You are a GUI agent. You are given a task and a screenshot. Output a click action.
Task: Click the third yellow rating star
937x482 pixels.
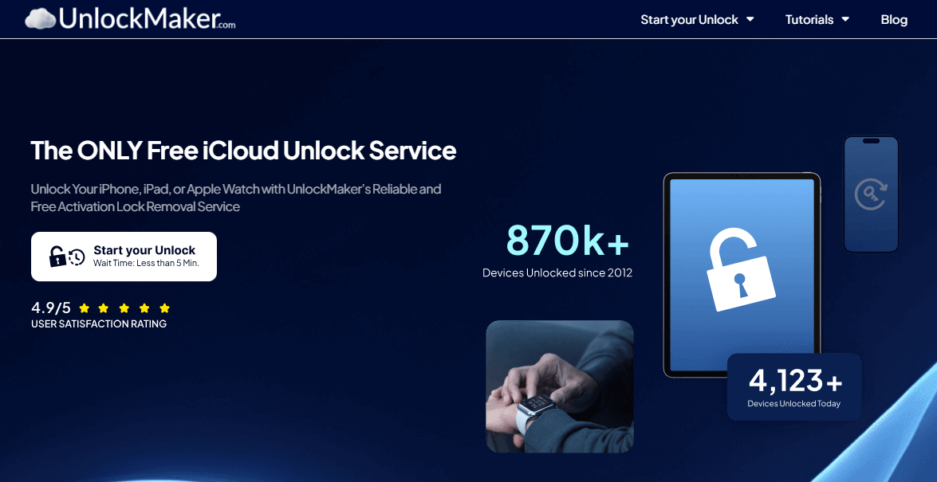(124, 308)
